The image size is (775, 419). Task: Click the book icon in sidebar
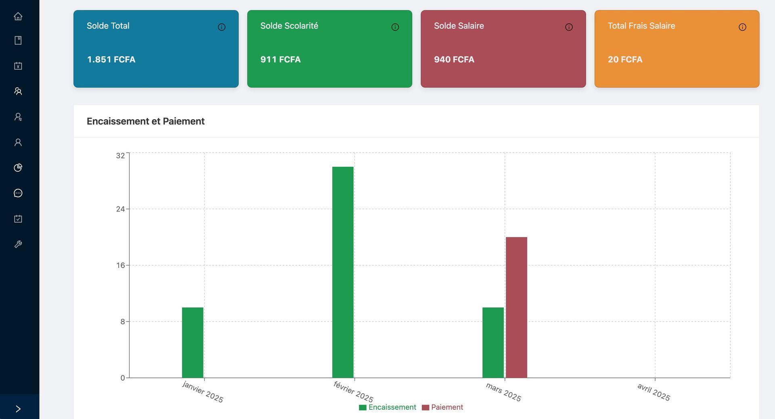[18, 40]
